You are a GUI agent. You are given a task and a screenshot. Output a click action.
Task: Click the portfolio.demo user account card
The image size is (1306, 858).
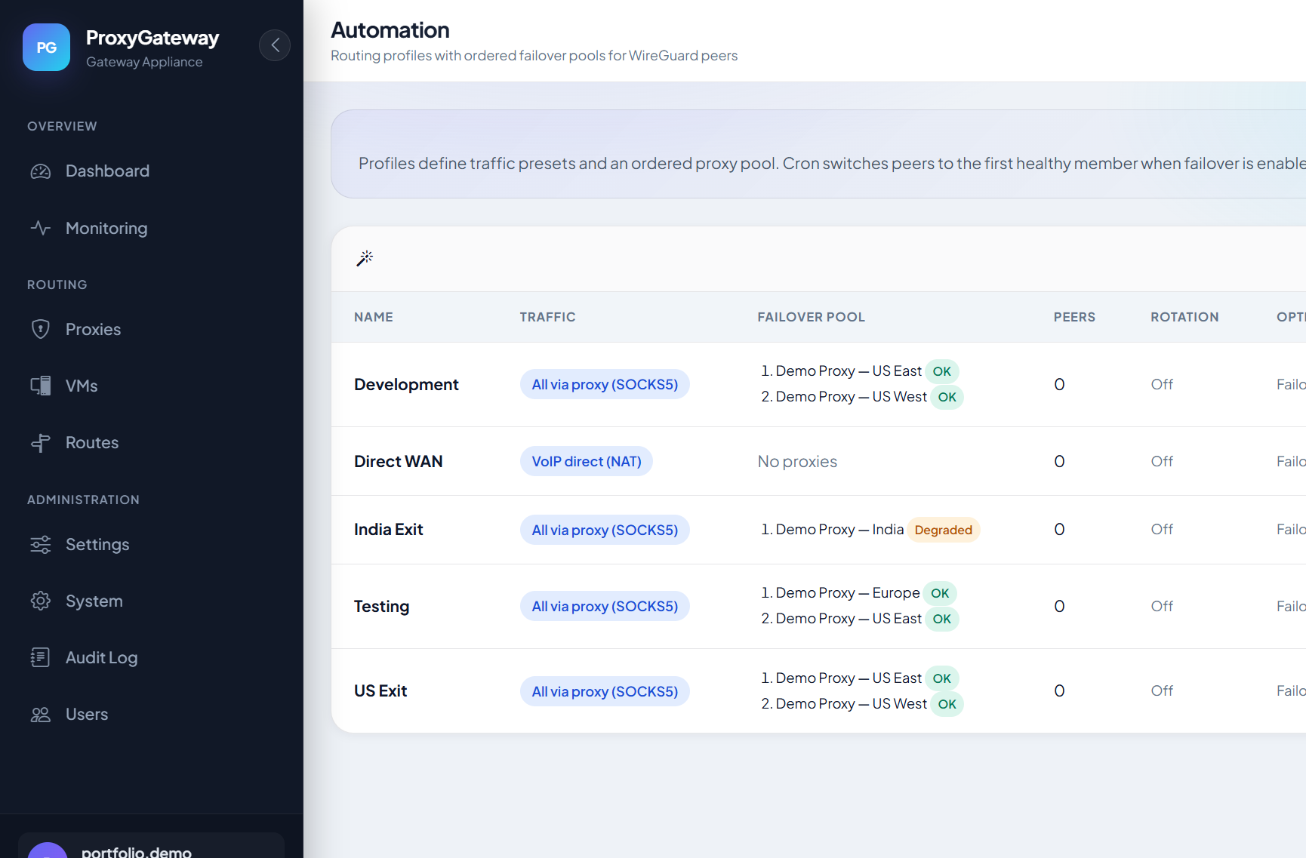click(151, 845)
